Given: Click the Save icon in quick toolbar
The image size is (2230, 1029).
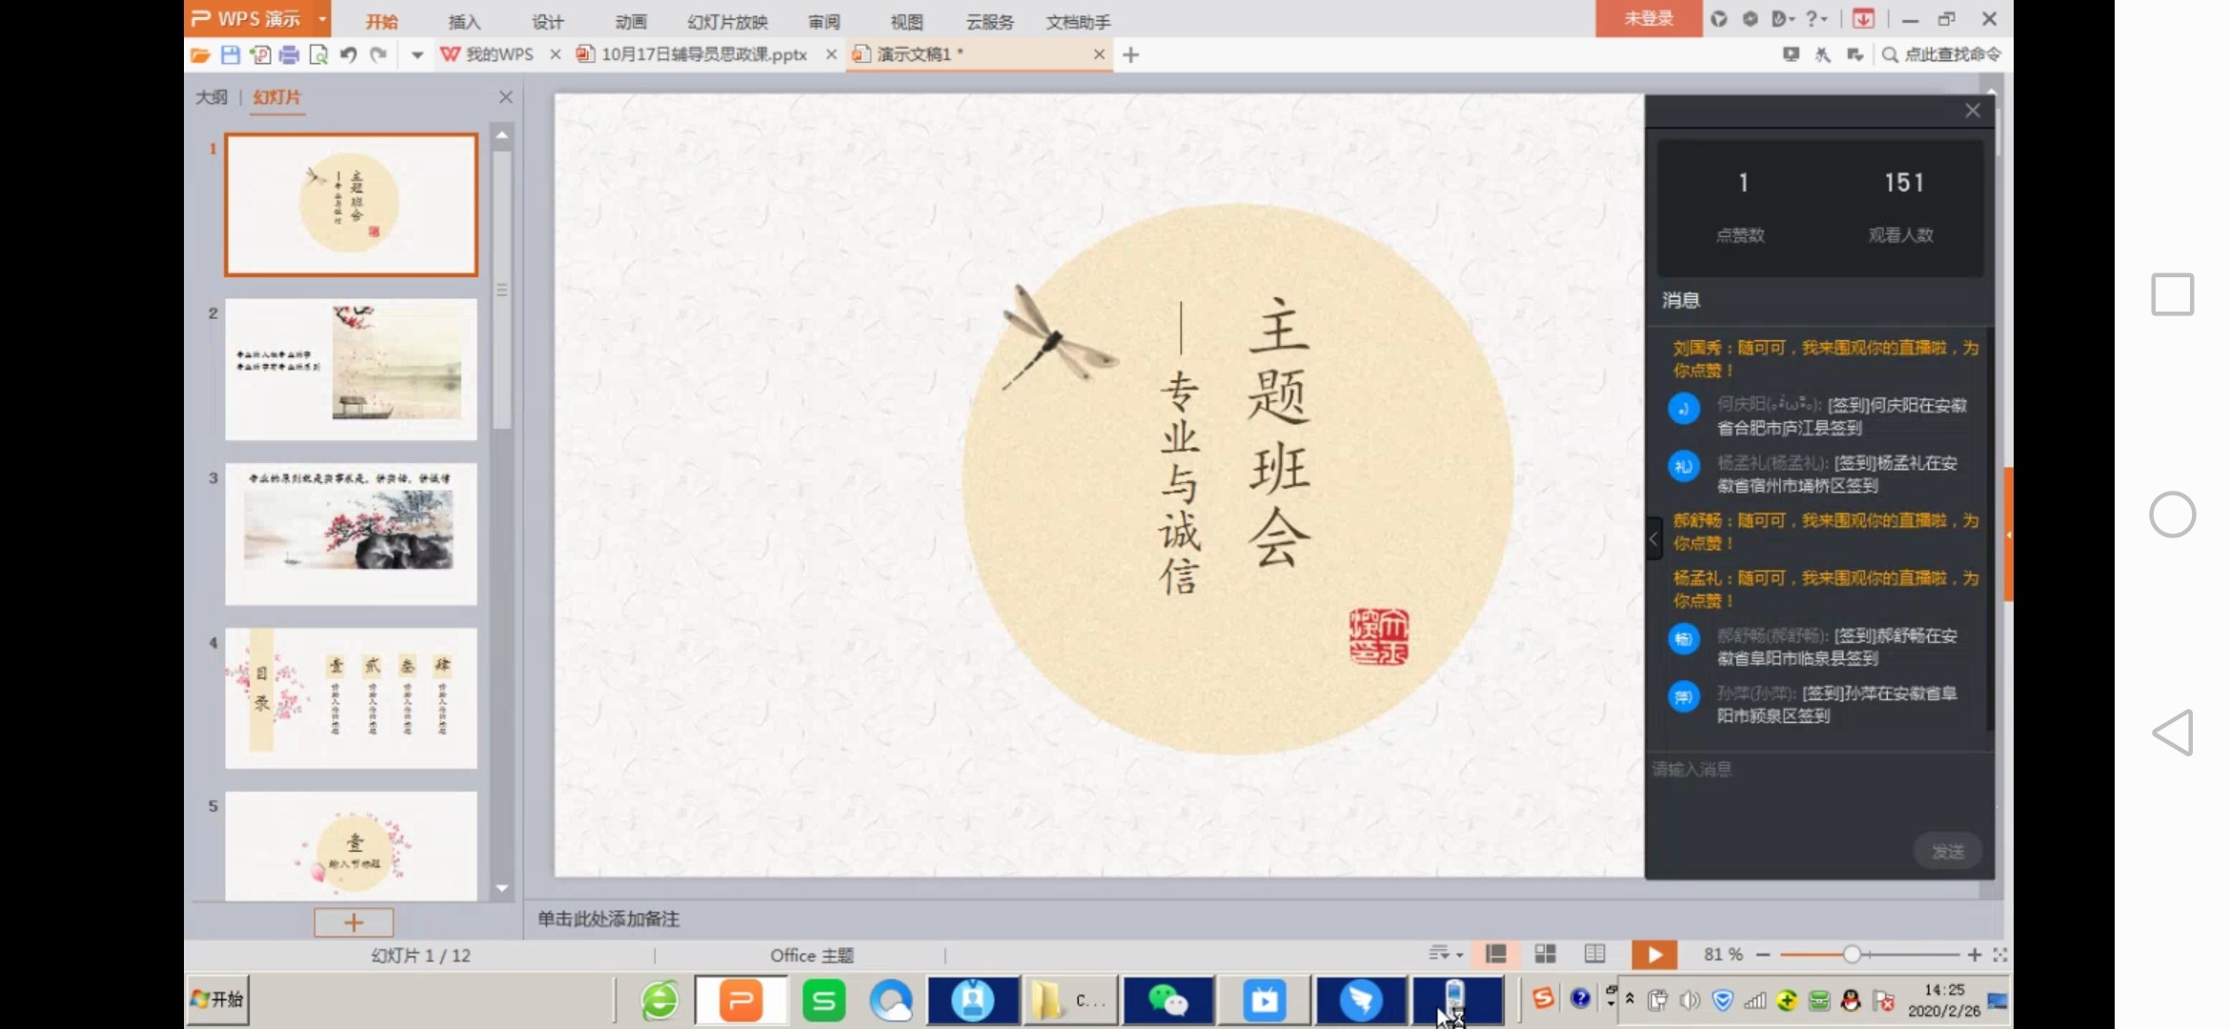Looking at the screenshot, I should click(x=230, y=55).
